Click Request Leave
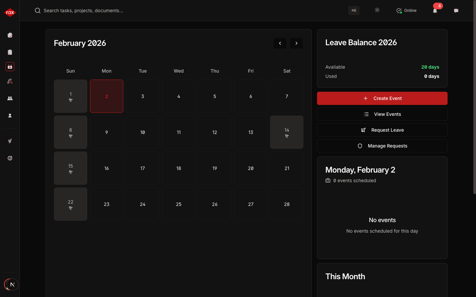Image resolution: width=476 pixels, height=297 pixels. [382, 130]
